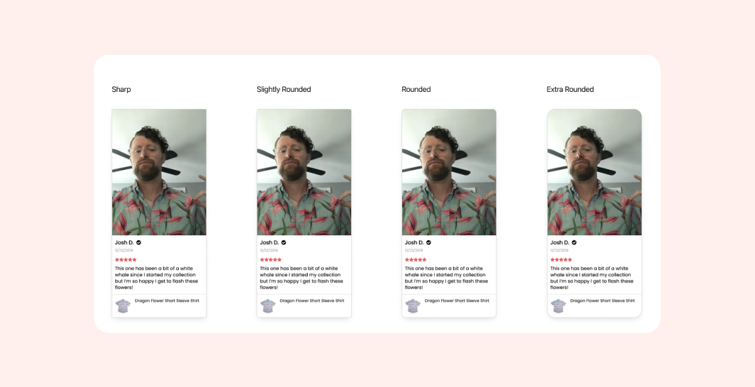Viewport: 755px width, 387px height.
Task: Click the red star rating in the Sharp card
Action: click(125, 259)
